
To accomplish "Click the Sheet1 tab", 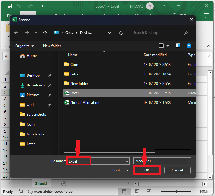I will [x=41, y=184].
